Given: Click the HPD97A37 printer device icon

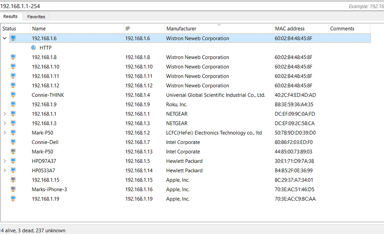Looking at the screenshot, I should (13, 161).
